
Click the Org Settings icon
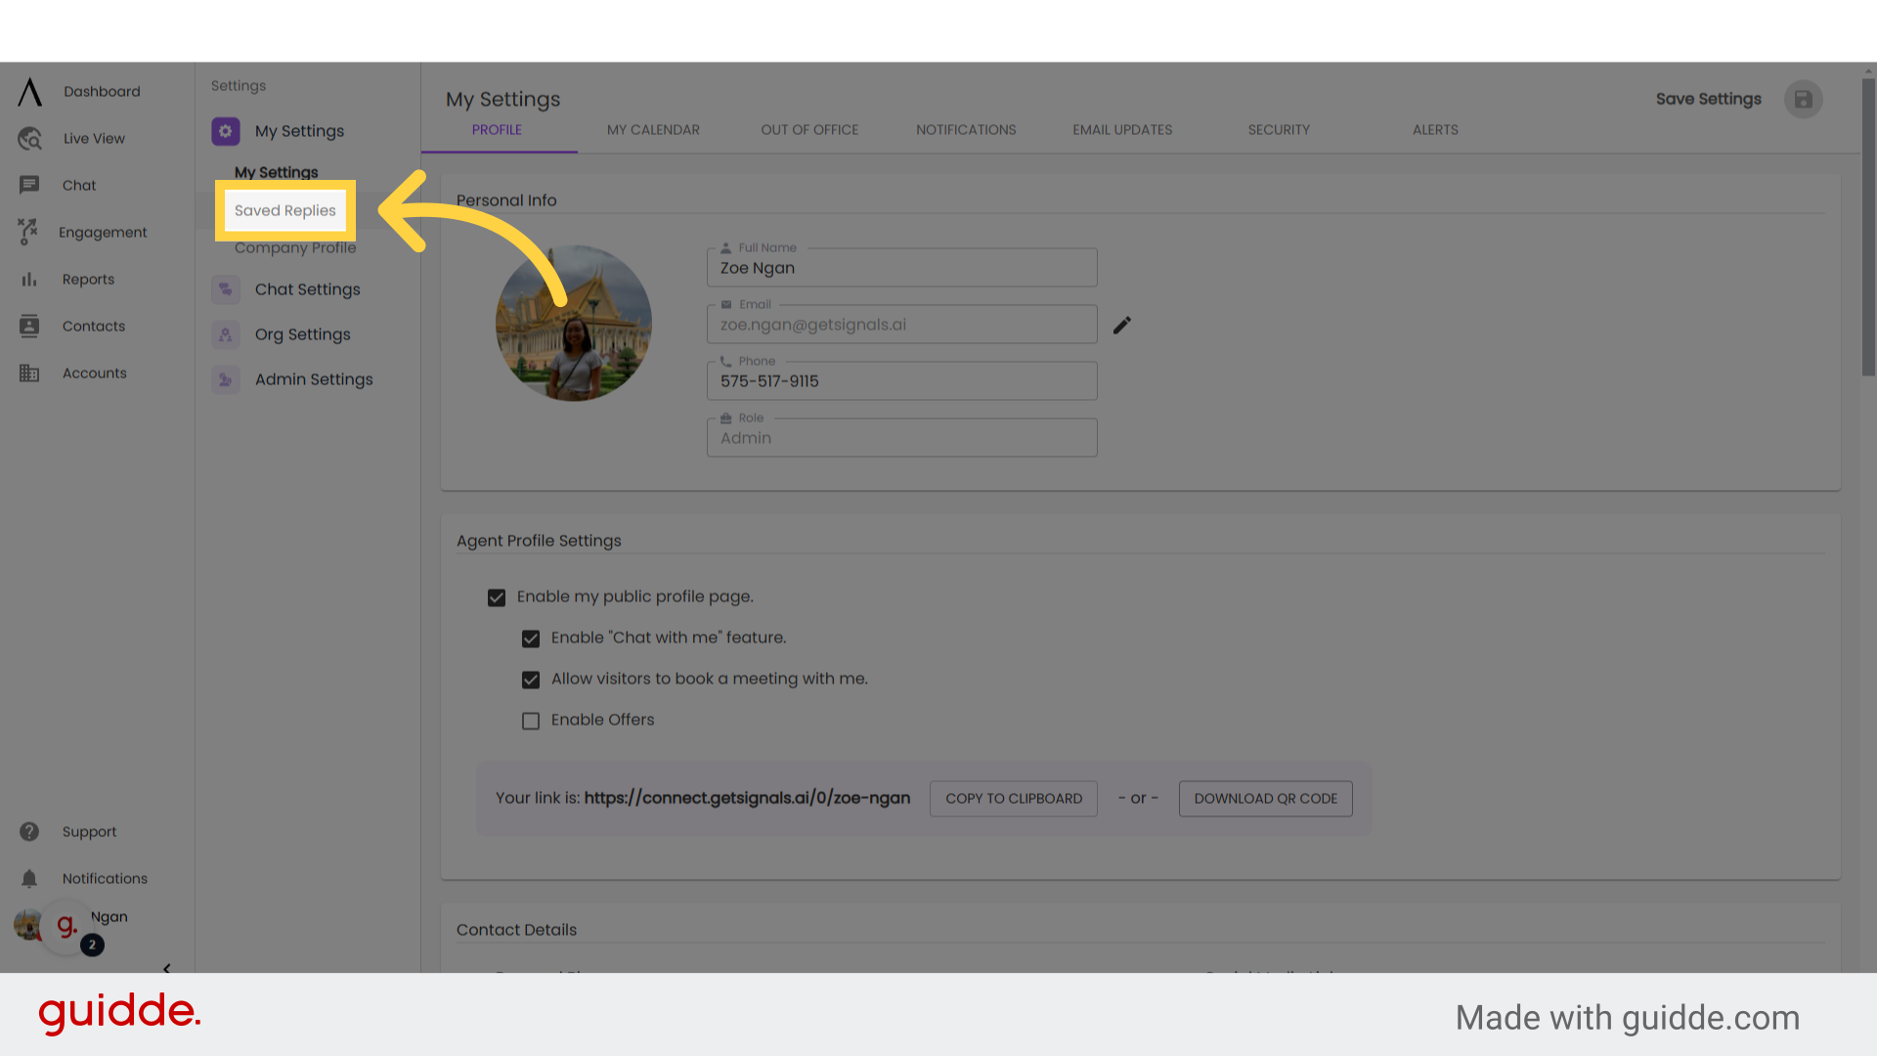(226, 334)
